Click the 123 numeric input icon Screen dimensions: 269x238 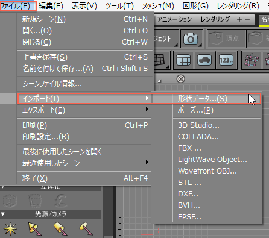point(226,60)
